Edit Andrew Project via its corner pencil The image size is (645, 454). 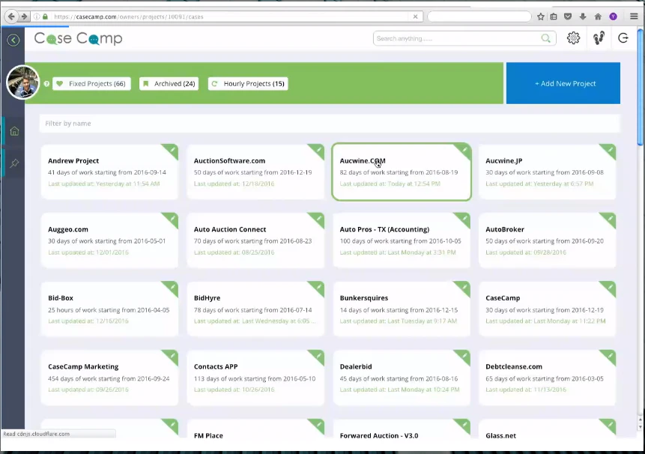pos(172,150)
